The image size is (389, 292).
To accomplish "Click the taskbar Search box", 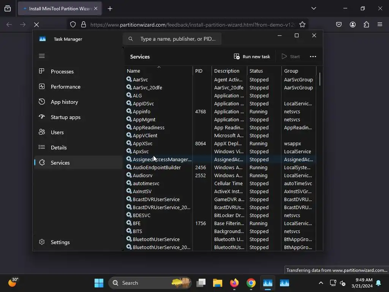I will pyautogui.click(x=150, y=283).
